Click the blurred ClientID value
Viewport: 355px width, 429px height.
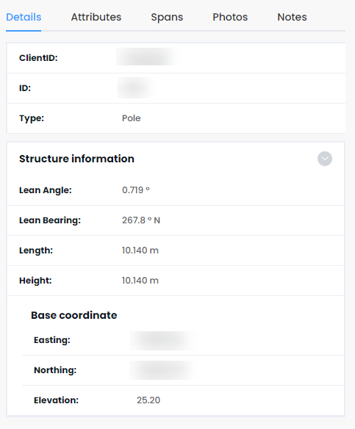(146, 57)
